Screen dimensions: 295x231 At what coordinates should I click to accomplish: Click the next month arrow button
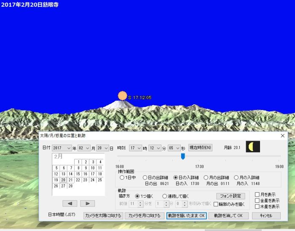click(87, 203)
